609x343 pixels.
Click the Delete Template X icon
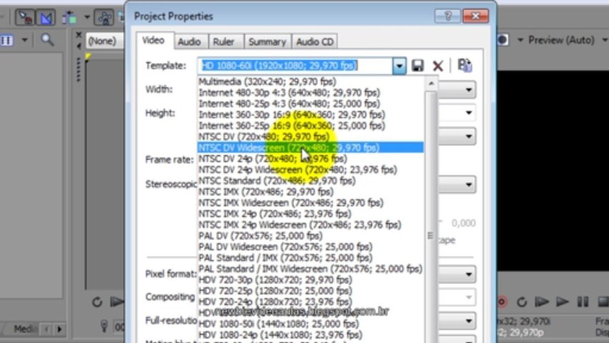pyautogui.click(x=438, y=66)
